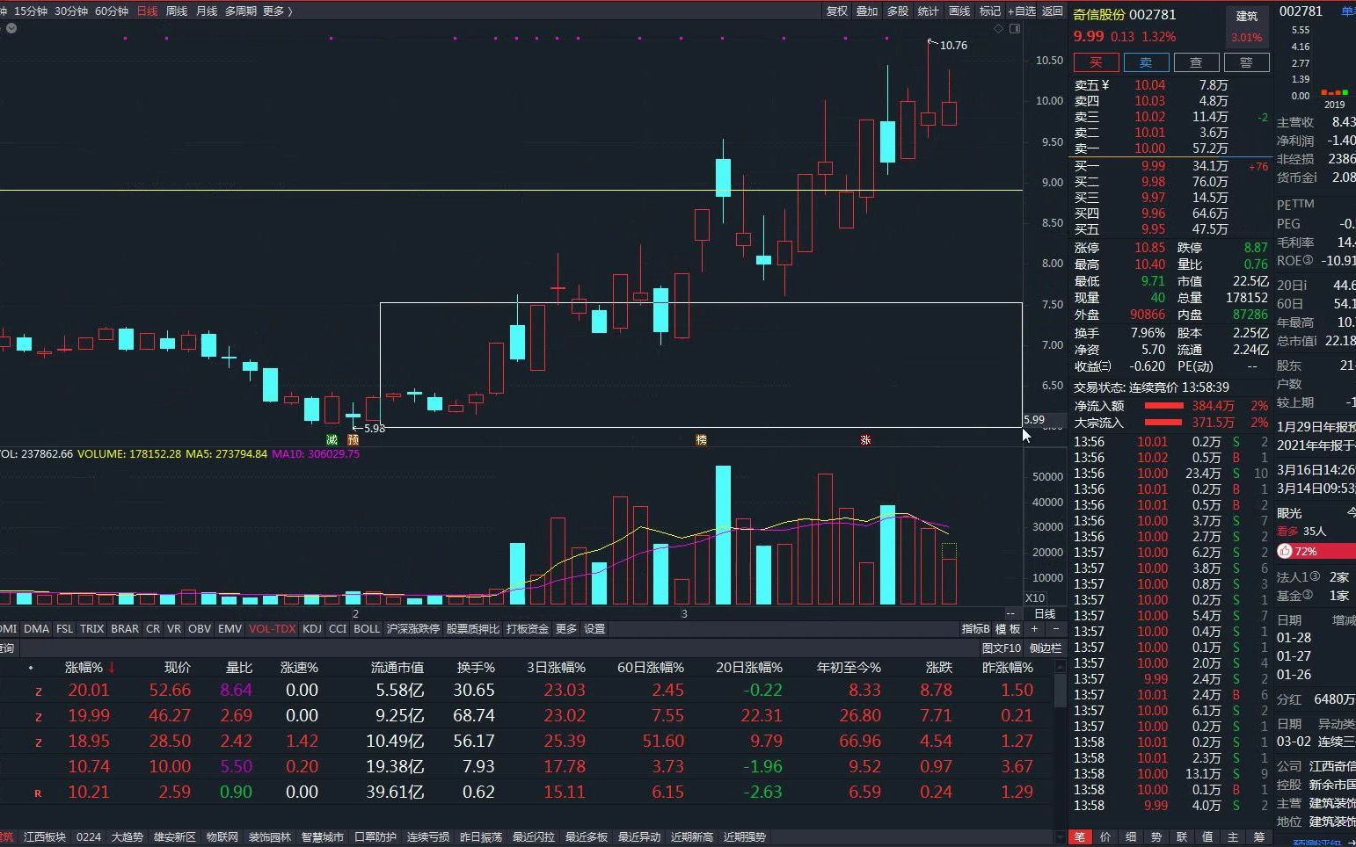Open 雄安新区 sector tab
This screenshot has height=847, width=1356.
[x=175, y=837]
